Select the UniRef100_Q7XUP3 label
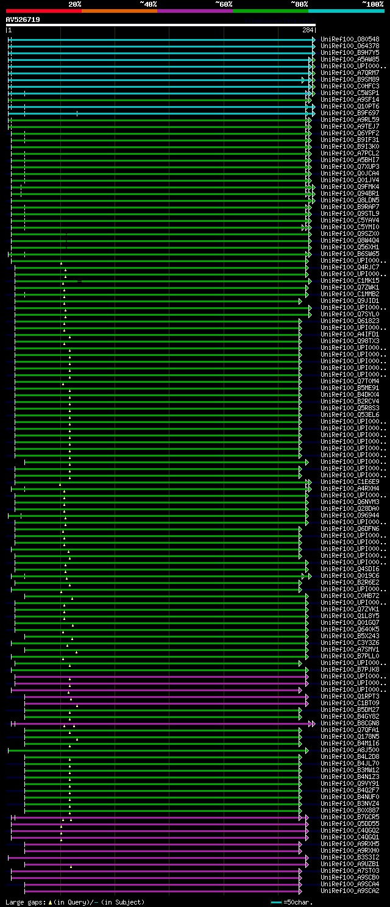 coord(350,167)
